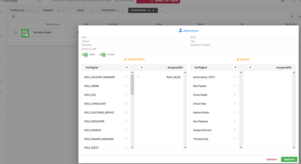The width and height of the screenshot is (301, 164).
Task: Add ROLE_ADMIN via its chevron
Action: 126,86
